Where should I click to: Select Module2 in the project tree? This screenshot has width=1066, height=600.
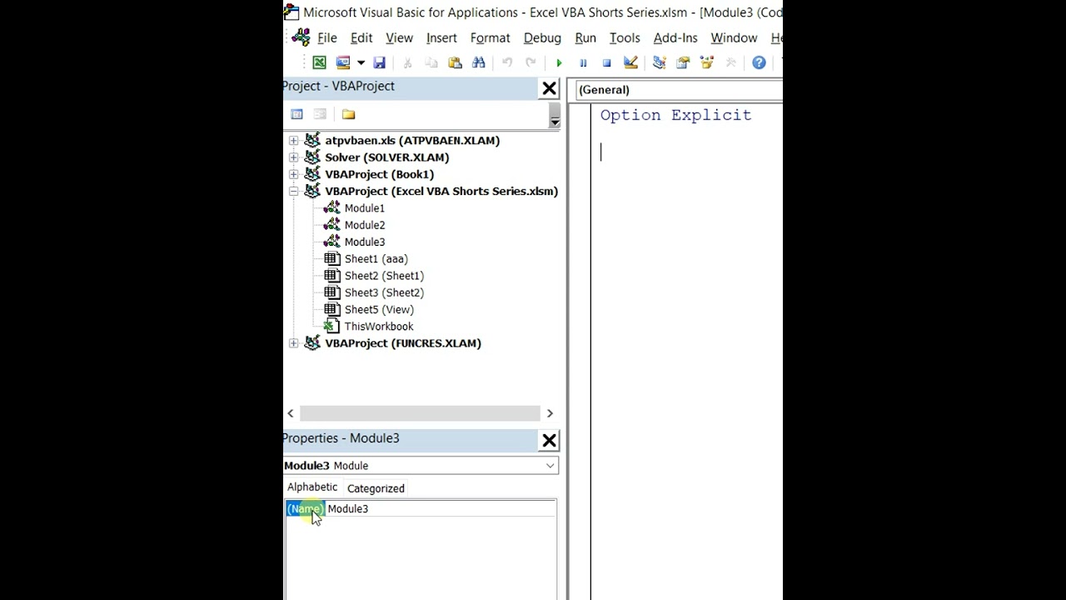pyautogui.click(x=365, y=225)
